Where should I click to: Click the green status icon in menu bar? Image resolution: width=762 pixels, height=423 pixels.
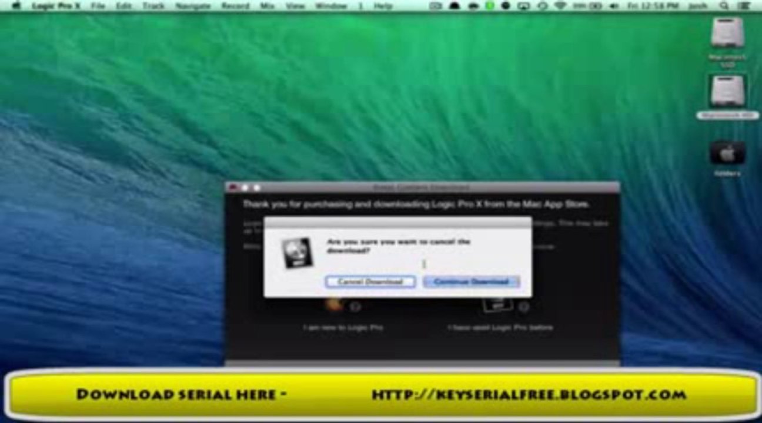pyautogui.click(x=490, y=6)
